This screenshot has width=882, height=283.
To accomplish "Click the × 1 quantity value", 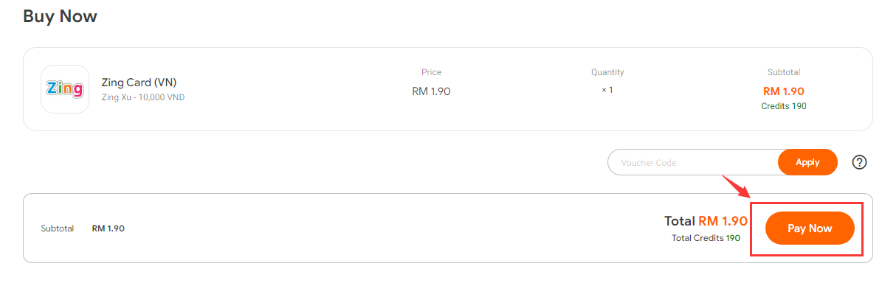I will tap(607, 90).
